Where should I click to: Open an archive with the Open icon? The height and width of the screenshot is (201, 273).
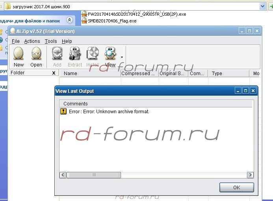[36, 53]
